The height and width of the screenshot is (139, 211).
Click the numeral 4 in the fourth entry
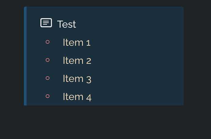pos(89,98)
